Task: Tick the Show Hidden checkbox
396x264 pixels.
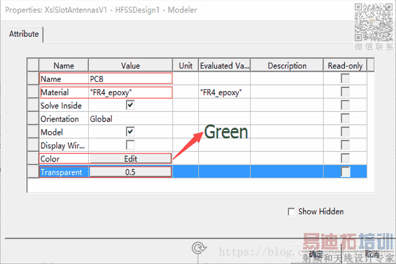Action: point(291,212)
